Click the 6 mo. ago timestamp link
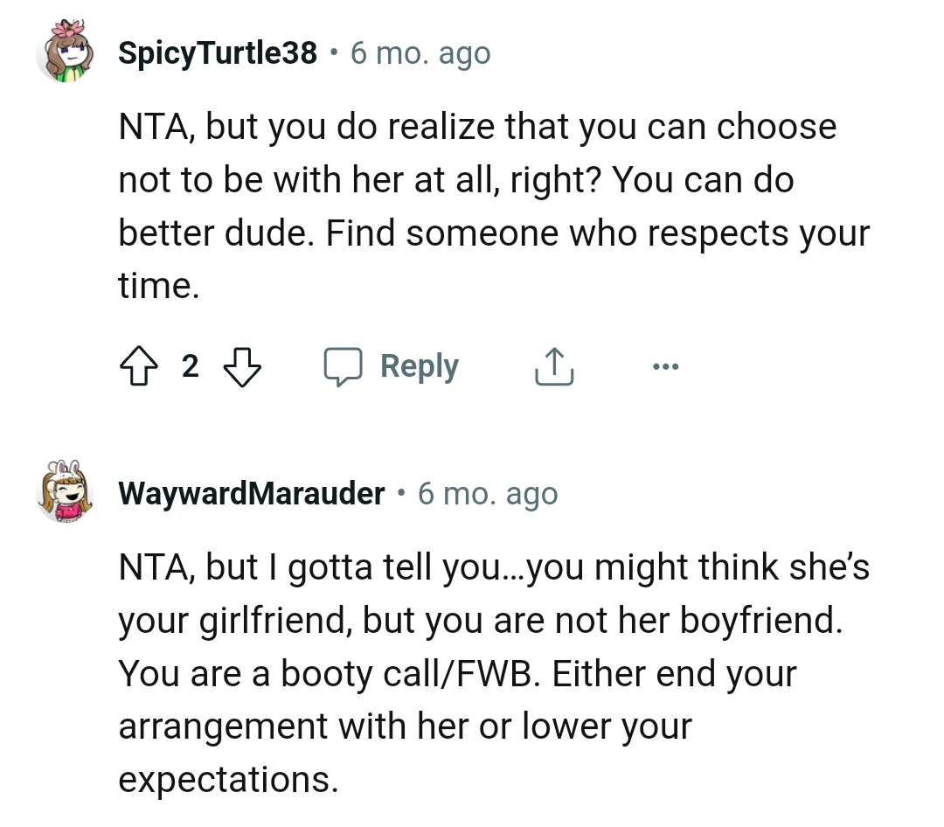944x827 pixels. (x=421, y=53)
